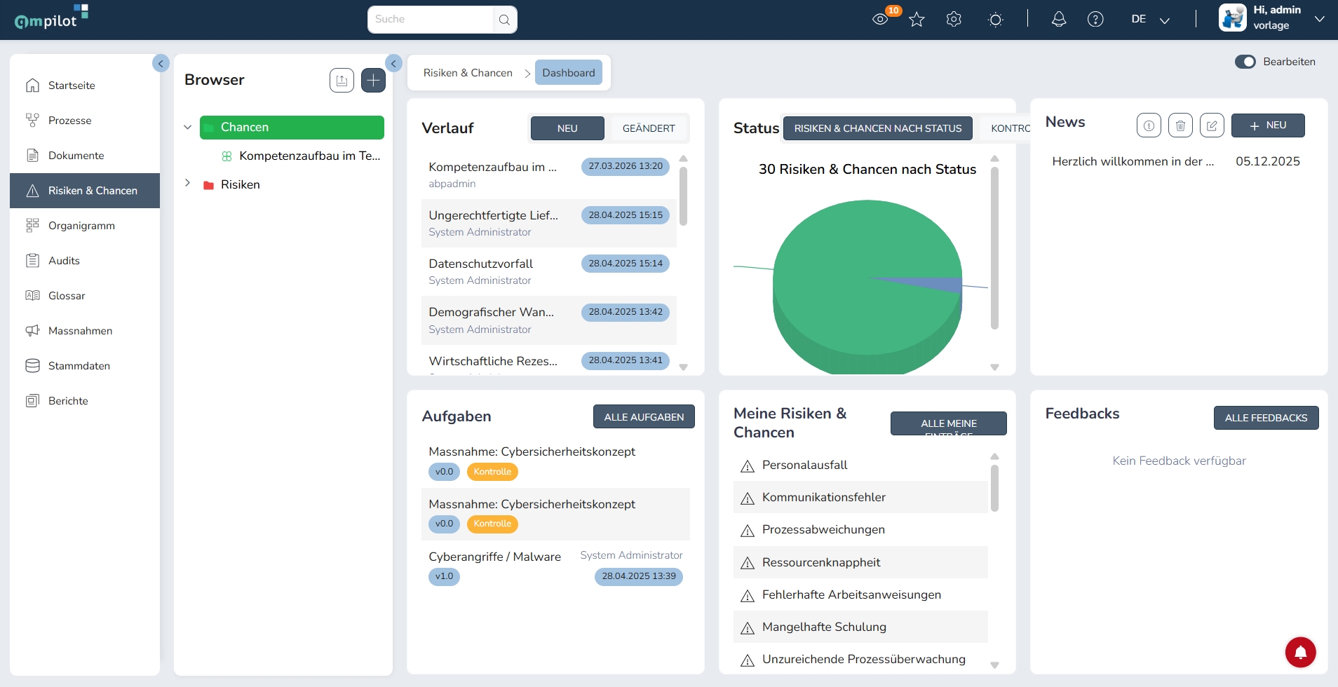Toggle the brightness theme icon

coord(995,20)
